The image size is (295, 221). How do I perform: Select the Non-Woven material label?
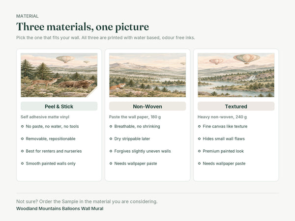(147, 107)
